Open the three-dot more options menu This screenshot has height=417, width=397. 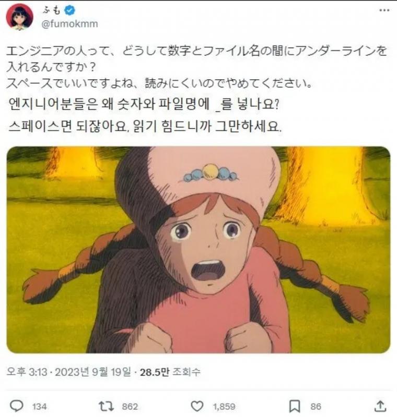[384, 10]
